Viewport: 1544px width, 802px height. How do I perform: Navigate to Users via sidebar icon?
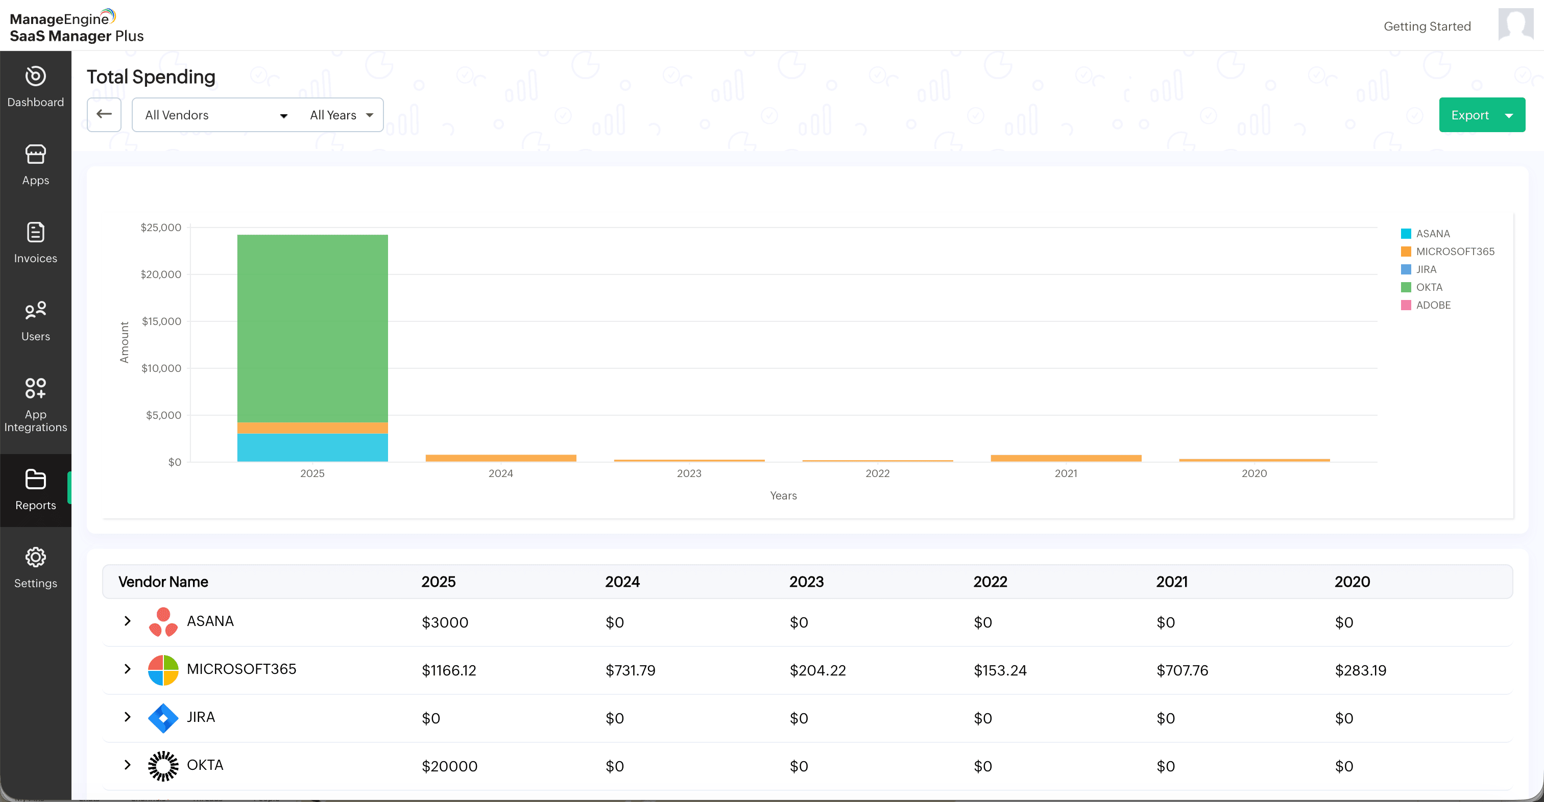click(x=35, y=320)
